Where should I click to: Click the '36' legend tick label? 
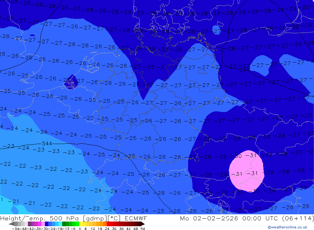(x=121, y=229)
